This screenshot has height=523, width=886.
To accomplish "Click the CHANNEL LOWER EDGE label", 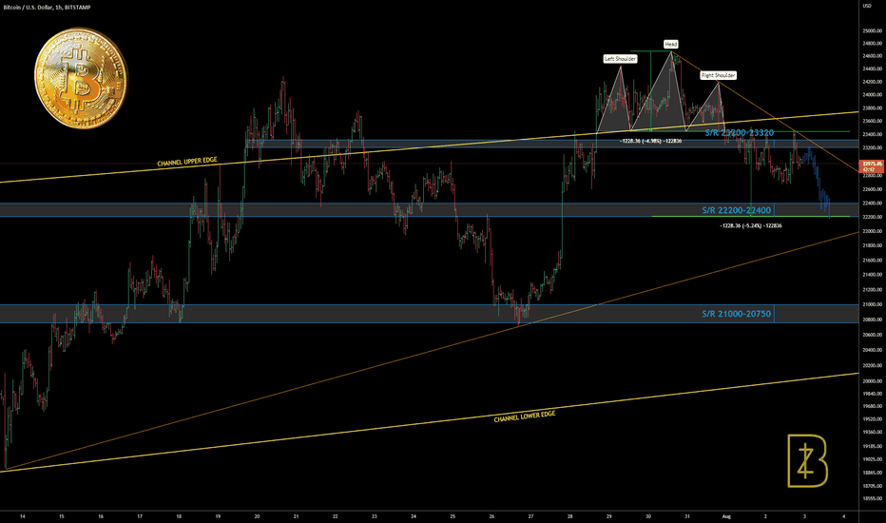I will pos(525,416).
